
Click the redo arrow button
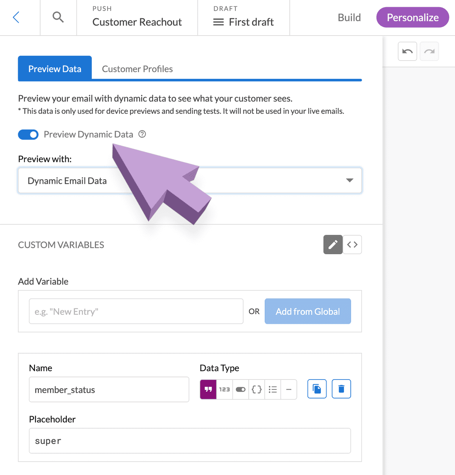[429, 51]
